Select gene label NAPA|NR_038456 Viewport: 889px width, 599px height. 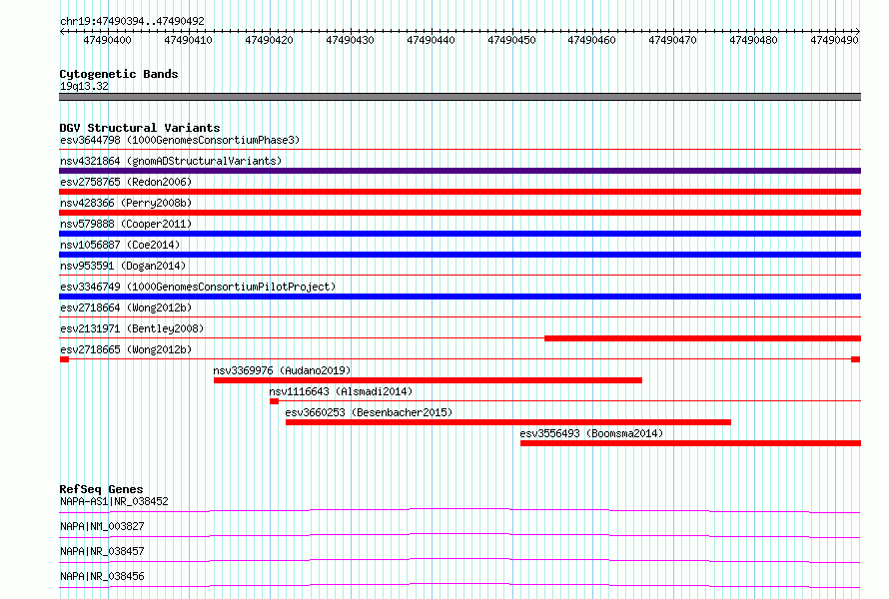click(102, 576)
